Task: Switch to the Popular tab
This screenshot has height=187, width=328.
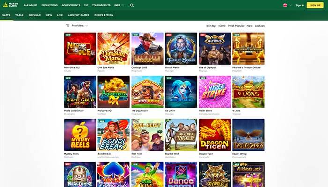Action: [x=35, y=15]
